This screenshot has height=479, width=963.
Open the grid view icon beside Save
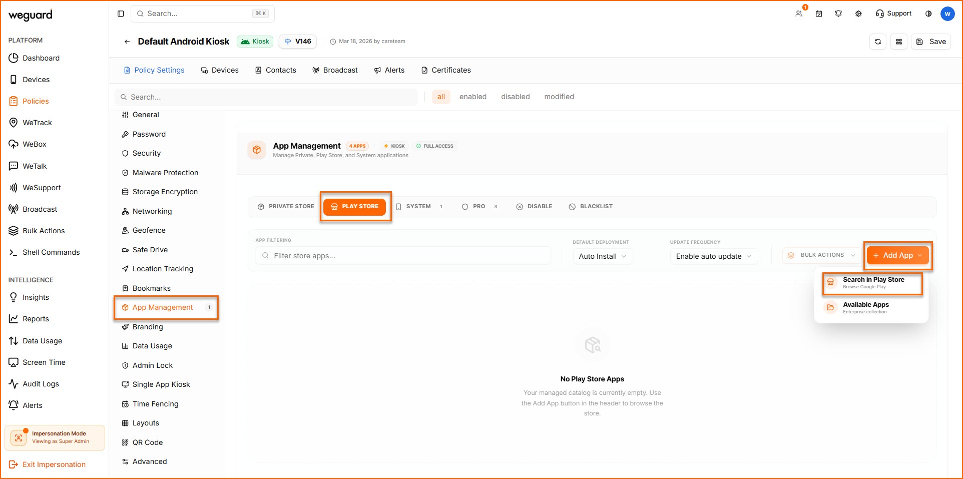[x=899, y=42]
